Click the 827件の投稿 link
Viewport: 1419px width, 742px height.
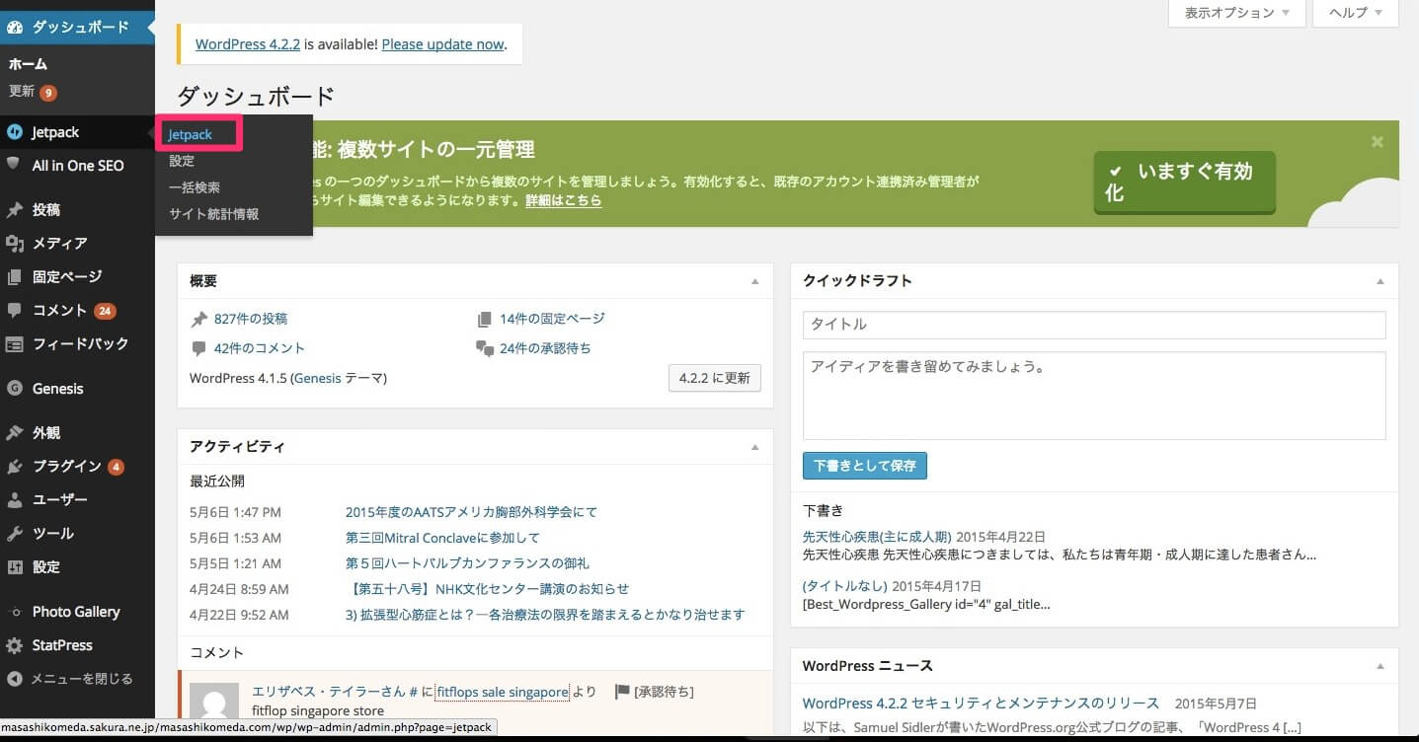[x=251, y=319]
